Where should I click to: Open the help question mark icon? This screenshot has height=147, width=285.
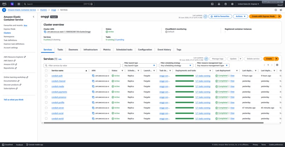point(226,4)
